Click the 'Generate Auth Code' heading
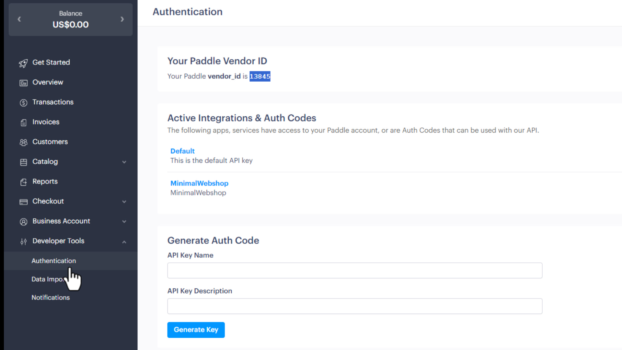The image size is (622, 350). point(213,240)
